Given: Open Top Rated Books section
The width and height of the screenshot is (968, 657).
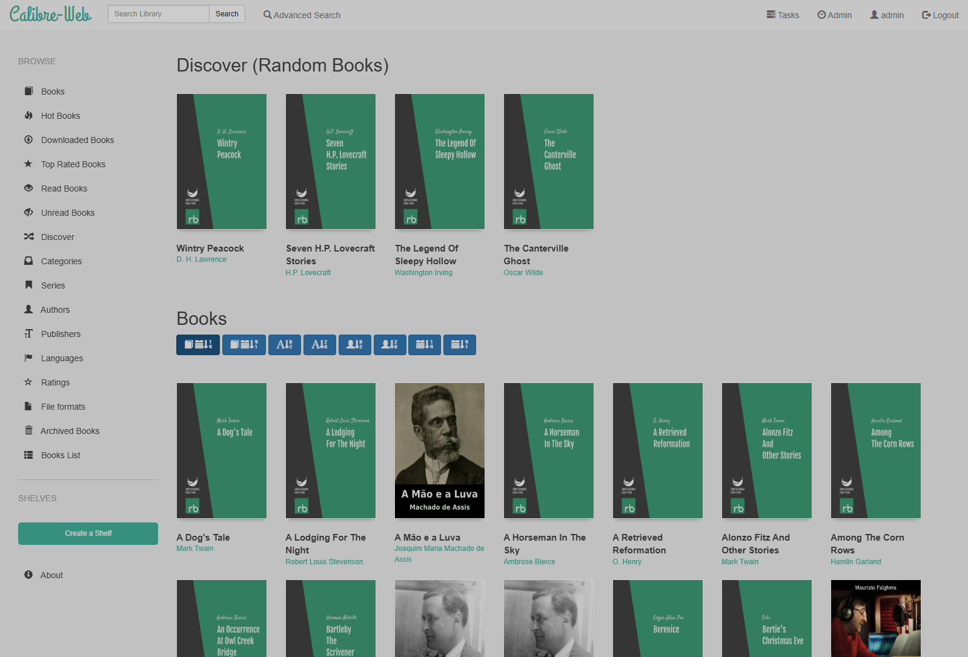Looking at the screenshot, I should click(73, 164).
